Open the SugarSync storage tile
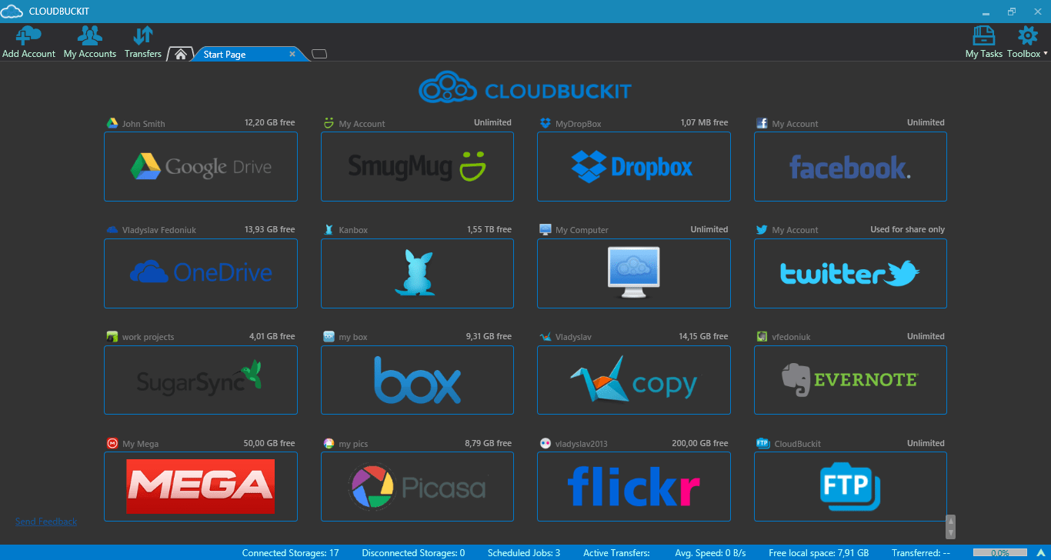Screen dimensions: 1051x560 pos(201,380)
